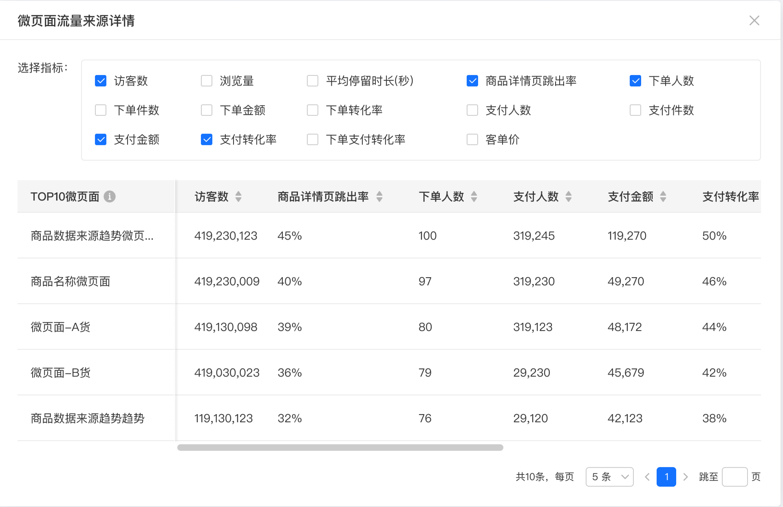Click payment amount 49,270
Screen dimensions: 783x507
[x=626, y=281]
